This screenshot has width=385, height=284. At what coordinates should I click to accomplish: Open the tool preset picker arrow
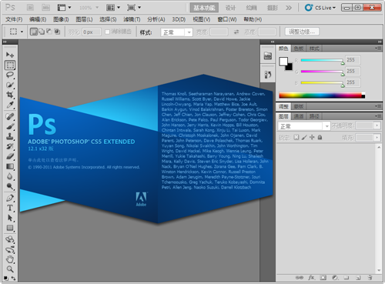(22, 32)
